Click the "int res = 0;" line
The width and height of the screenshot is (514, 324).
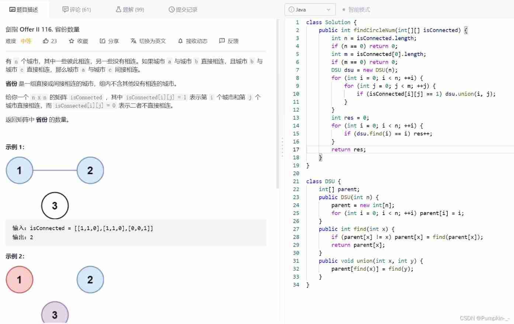click(x=350, y=118)
